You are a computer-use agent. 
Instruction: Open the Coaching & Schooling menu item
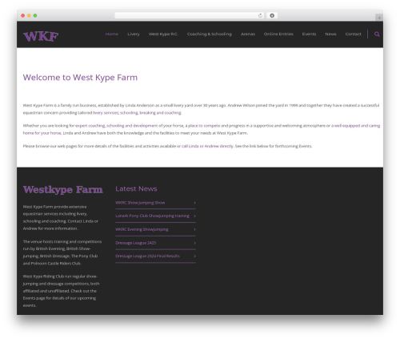(210, 34)
